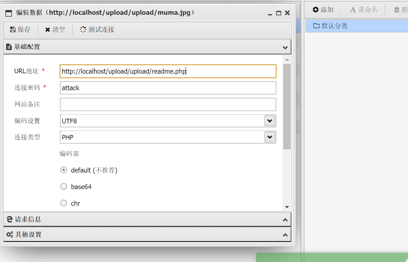Select the default (不推荐) encoder radio button
The image size is (408, 262).
tap(64, 170)
